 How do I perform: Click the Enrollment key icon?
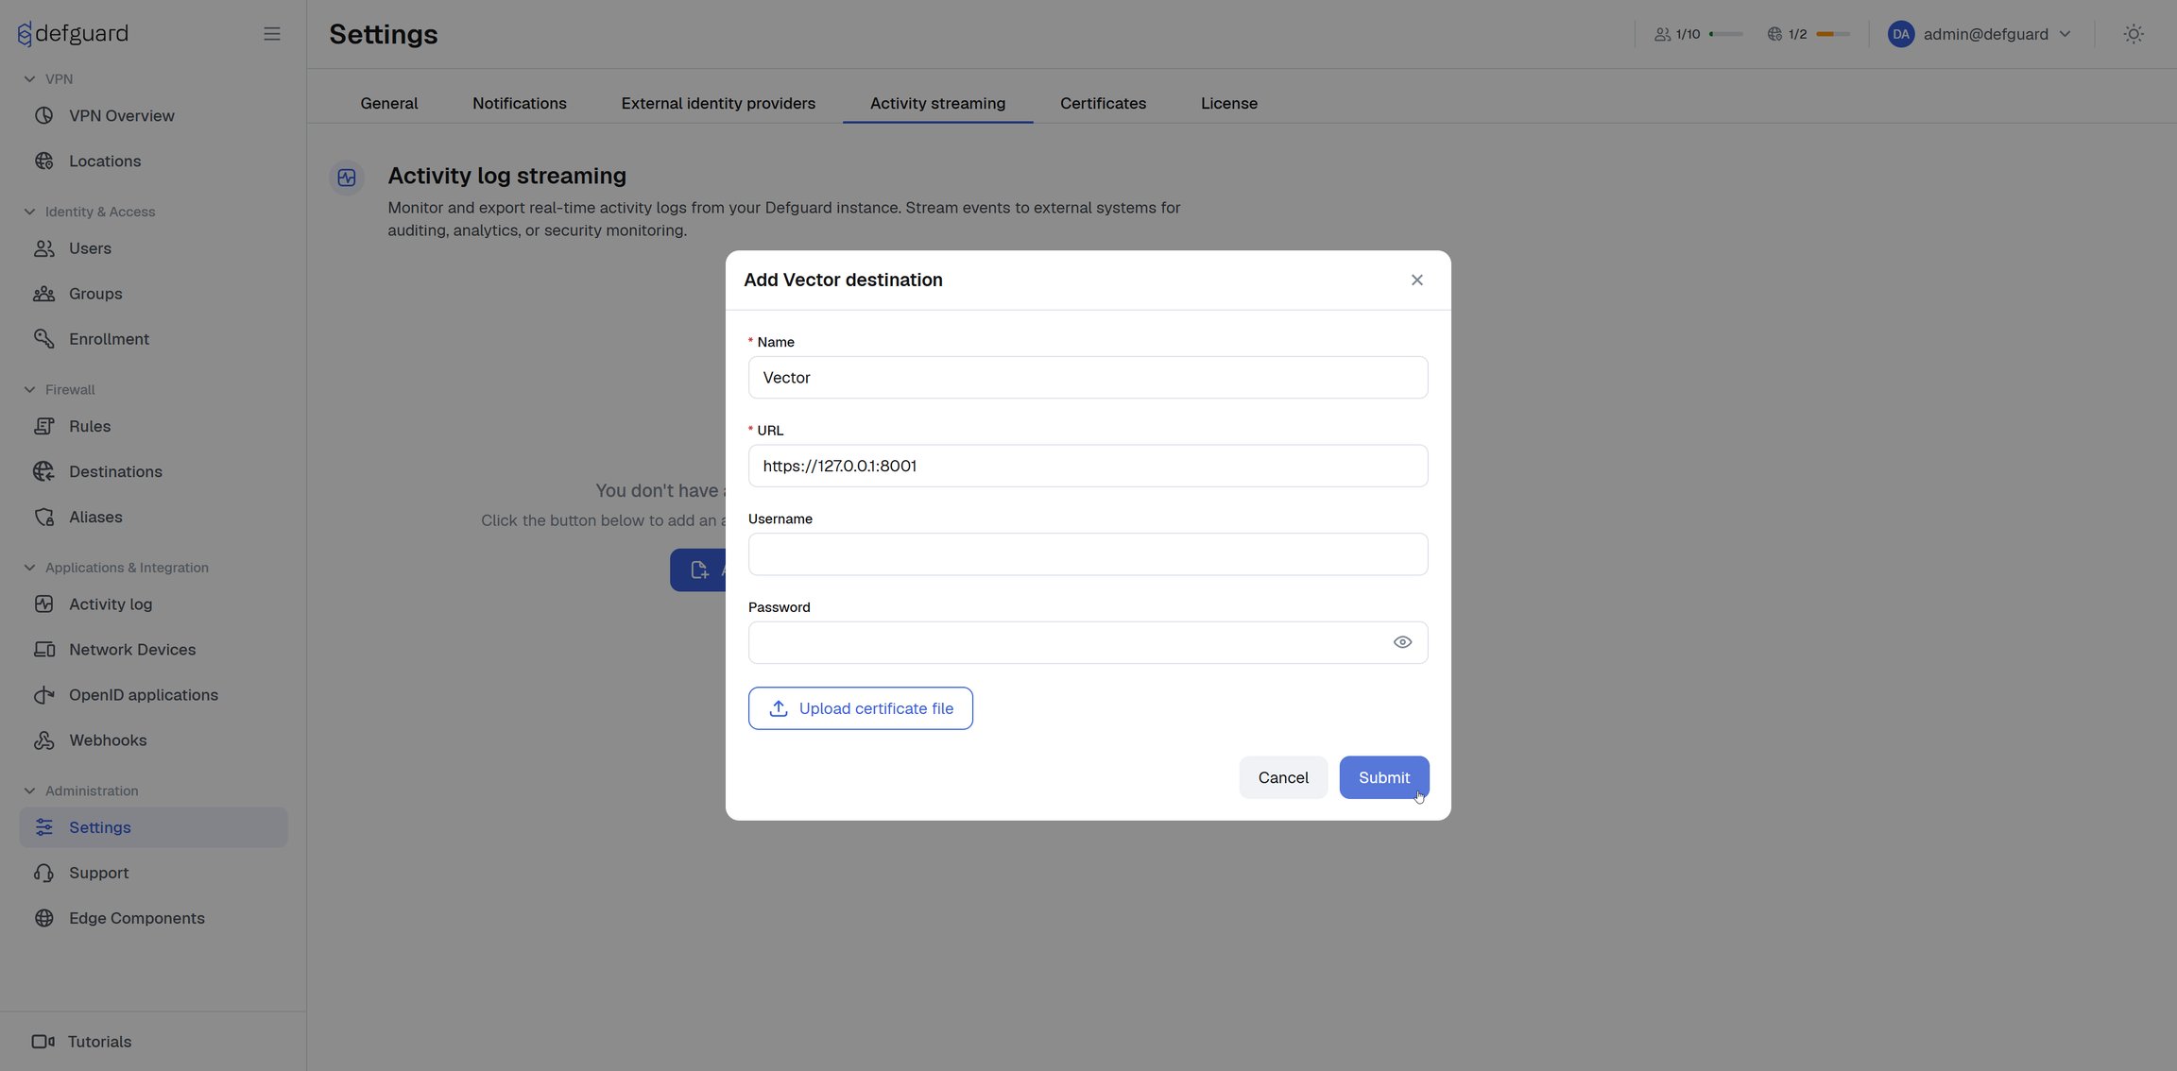click(43, 339)
